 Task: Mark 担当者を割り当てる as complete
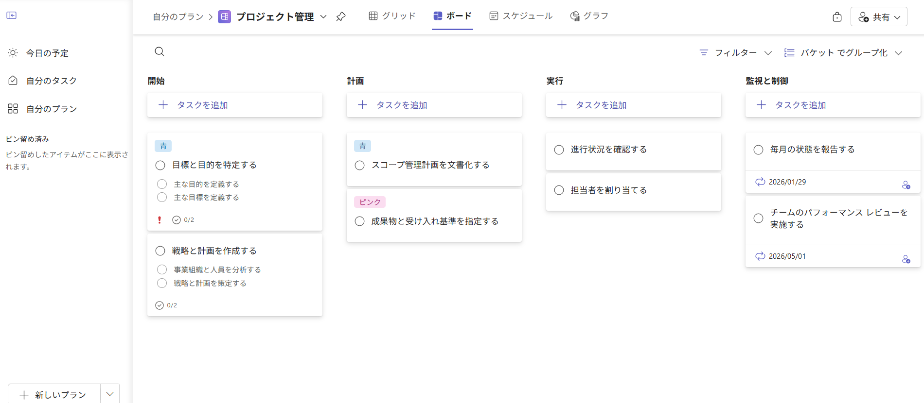pos(559,190)
